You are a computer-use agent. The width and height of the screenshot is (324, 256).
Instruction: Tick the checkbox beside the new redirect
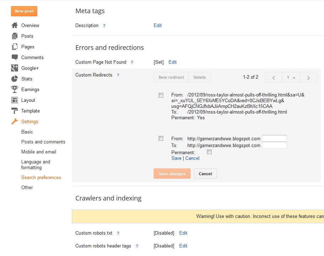point(161,139)
